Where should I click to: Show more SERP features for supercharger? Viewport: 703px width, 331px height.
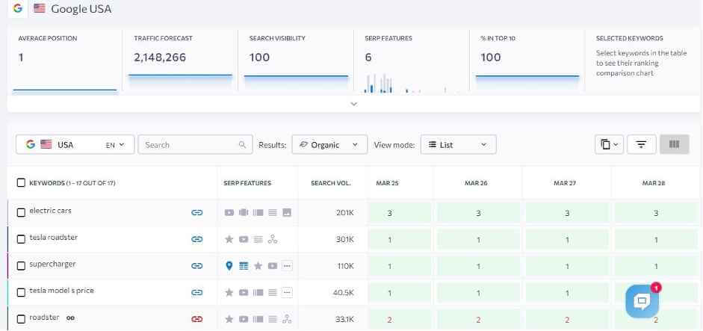[x=287, y=266]
